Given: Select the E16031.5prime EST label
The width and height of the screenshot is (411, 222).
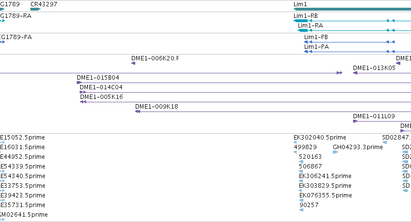Looking at the screenshot, I should [22, 147].
